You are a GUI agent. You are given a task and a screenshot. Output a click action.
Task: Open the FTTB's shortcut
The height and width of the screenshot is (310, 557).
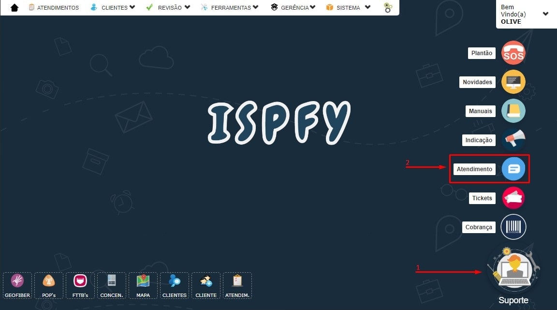[80, 285]
